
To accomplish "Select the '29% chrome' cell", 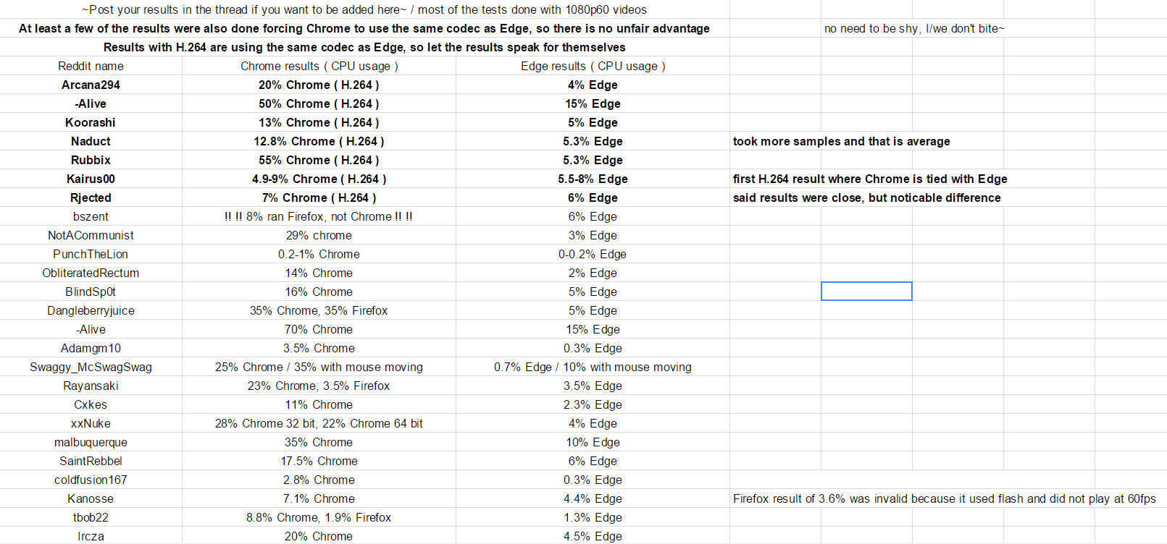I will pyautogui.click(x=319, y=235).
